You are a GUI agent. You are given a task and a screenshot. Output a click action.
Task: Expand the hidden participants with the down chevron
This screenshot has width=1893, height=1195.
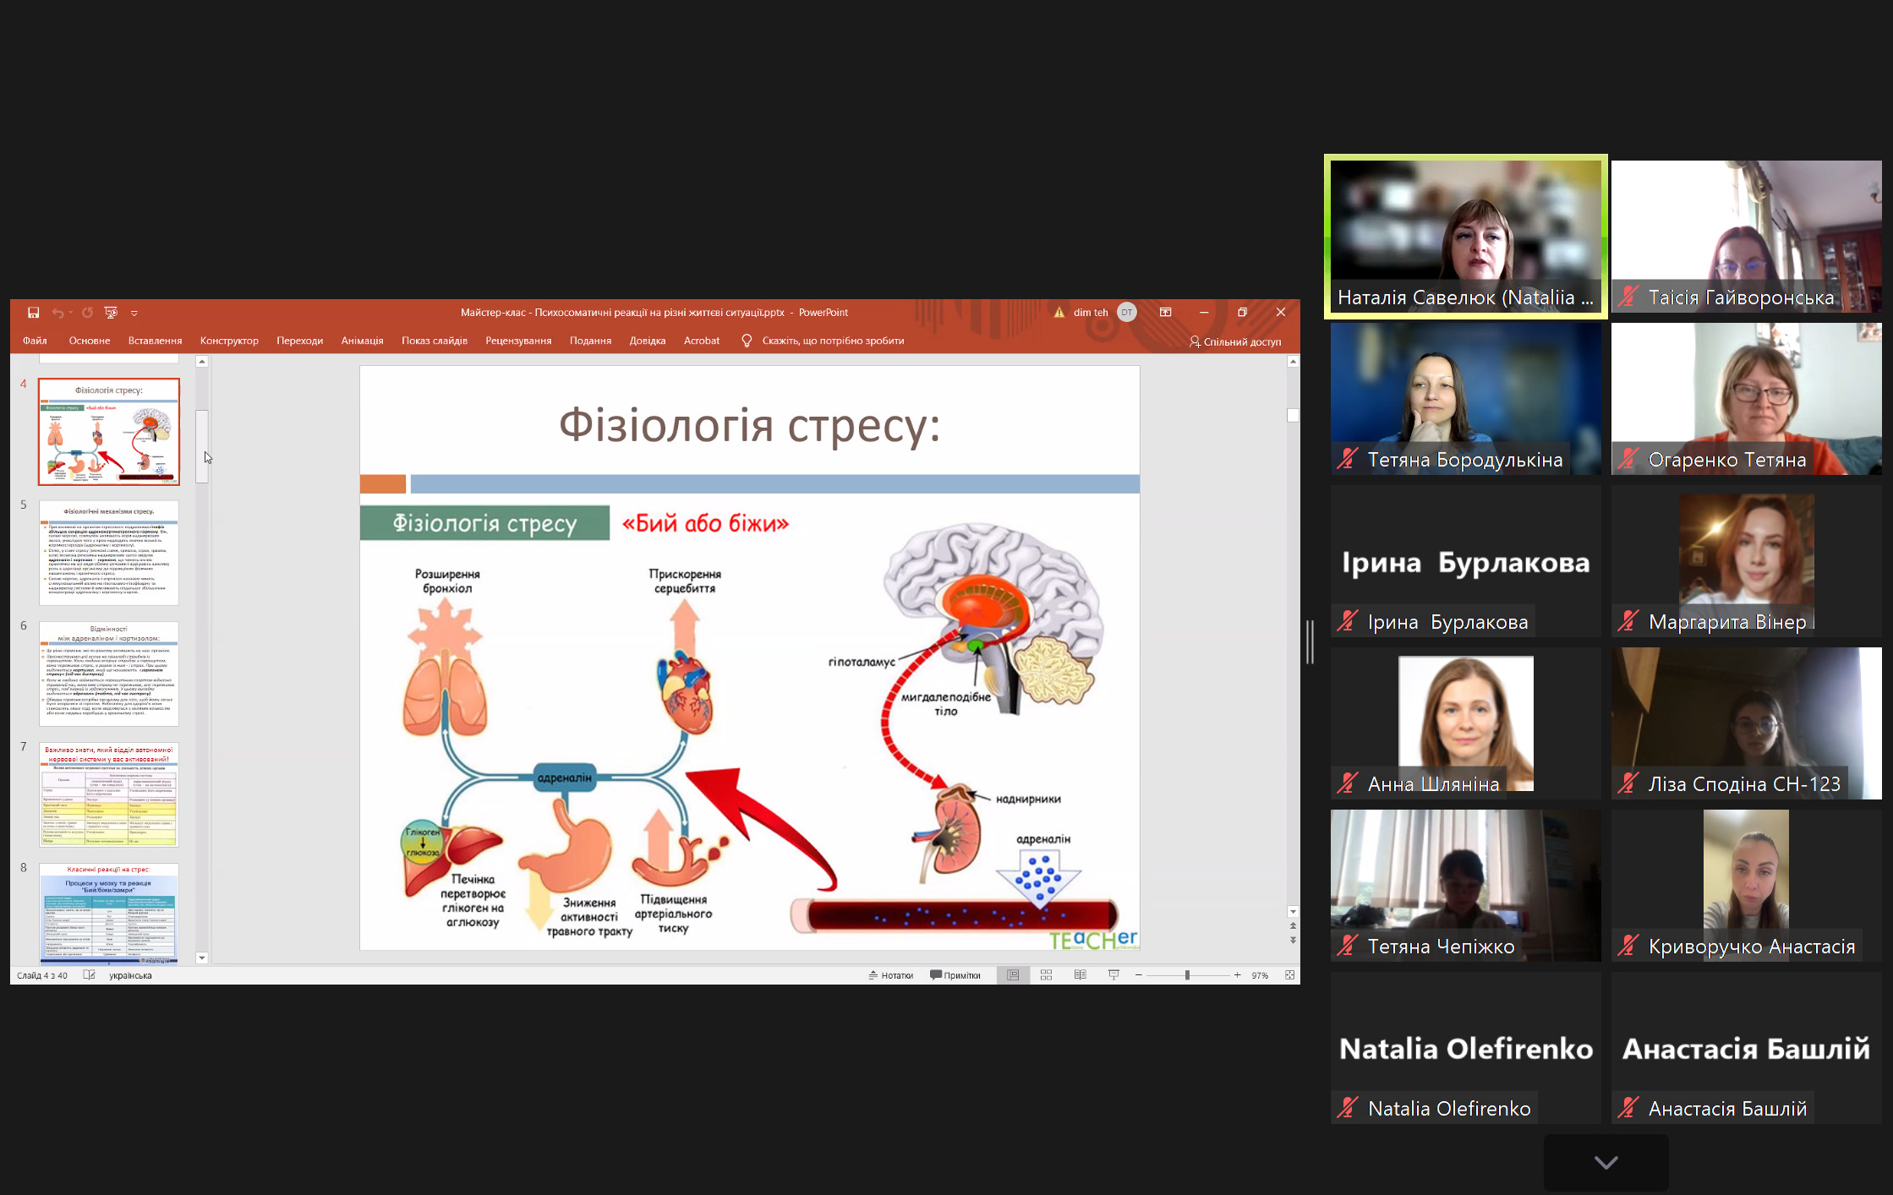point(1606,1162)
